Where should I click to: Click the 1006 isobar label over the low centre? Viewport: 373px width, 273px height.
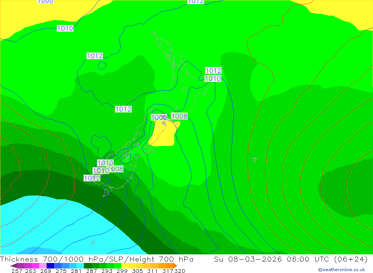click(159, 117)
